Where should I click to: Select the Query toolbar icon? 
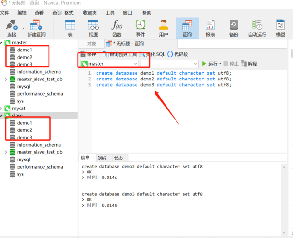point(187,28)
